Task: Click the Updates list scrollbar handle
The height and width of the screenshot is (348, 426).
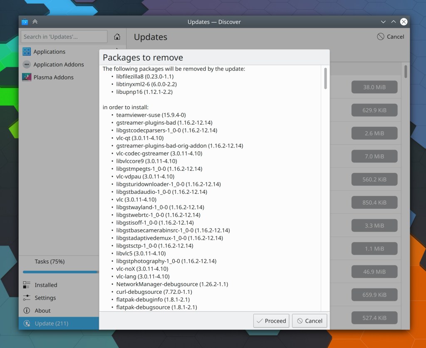Action: (x=406, y=71)
